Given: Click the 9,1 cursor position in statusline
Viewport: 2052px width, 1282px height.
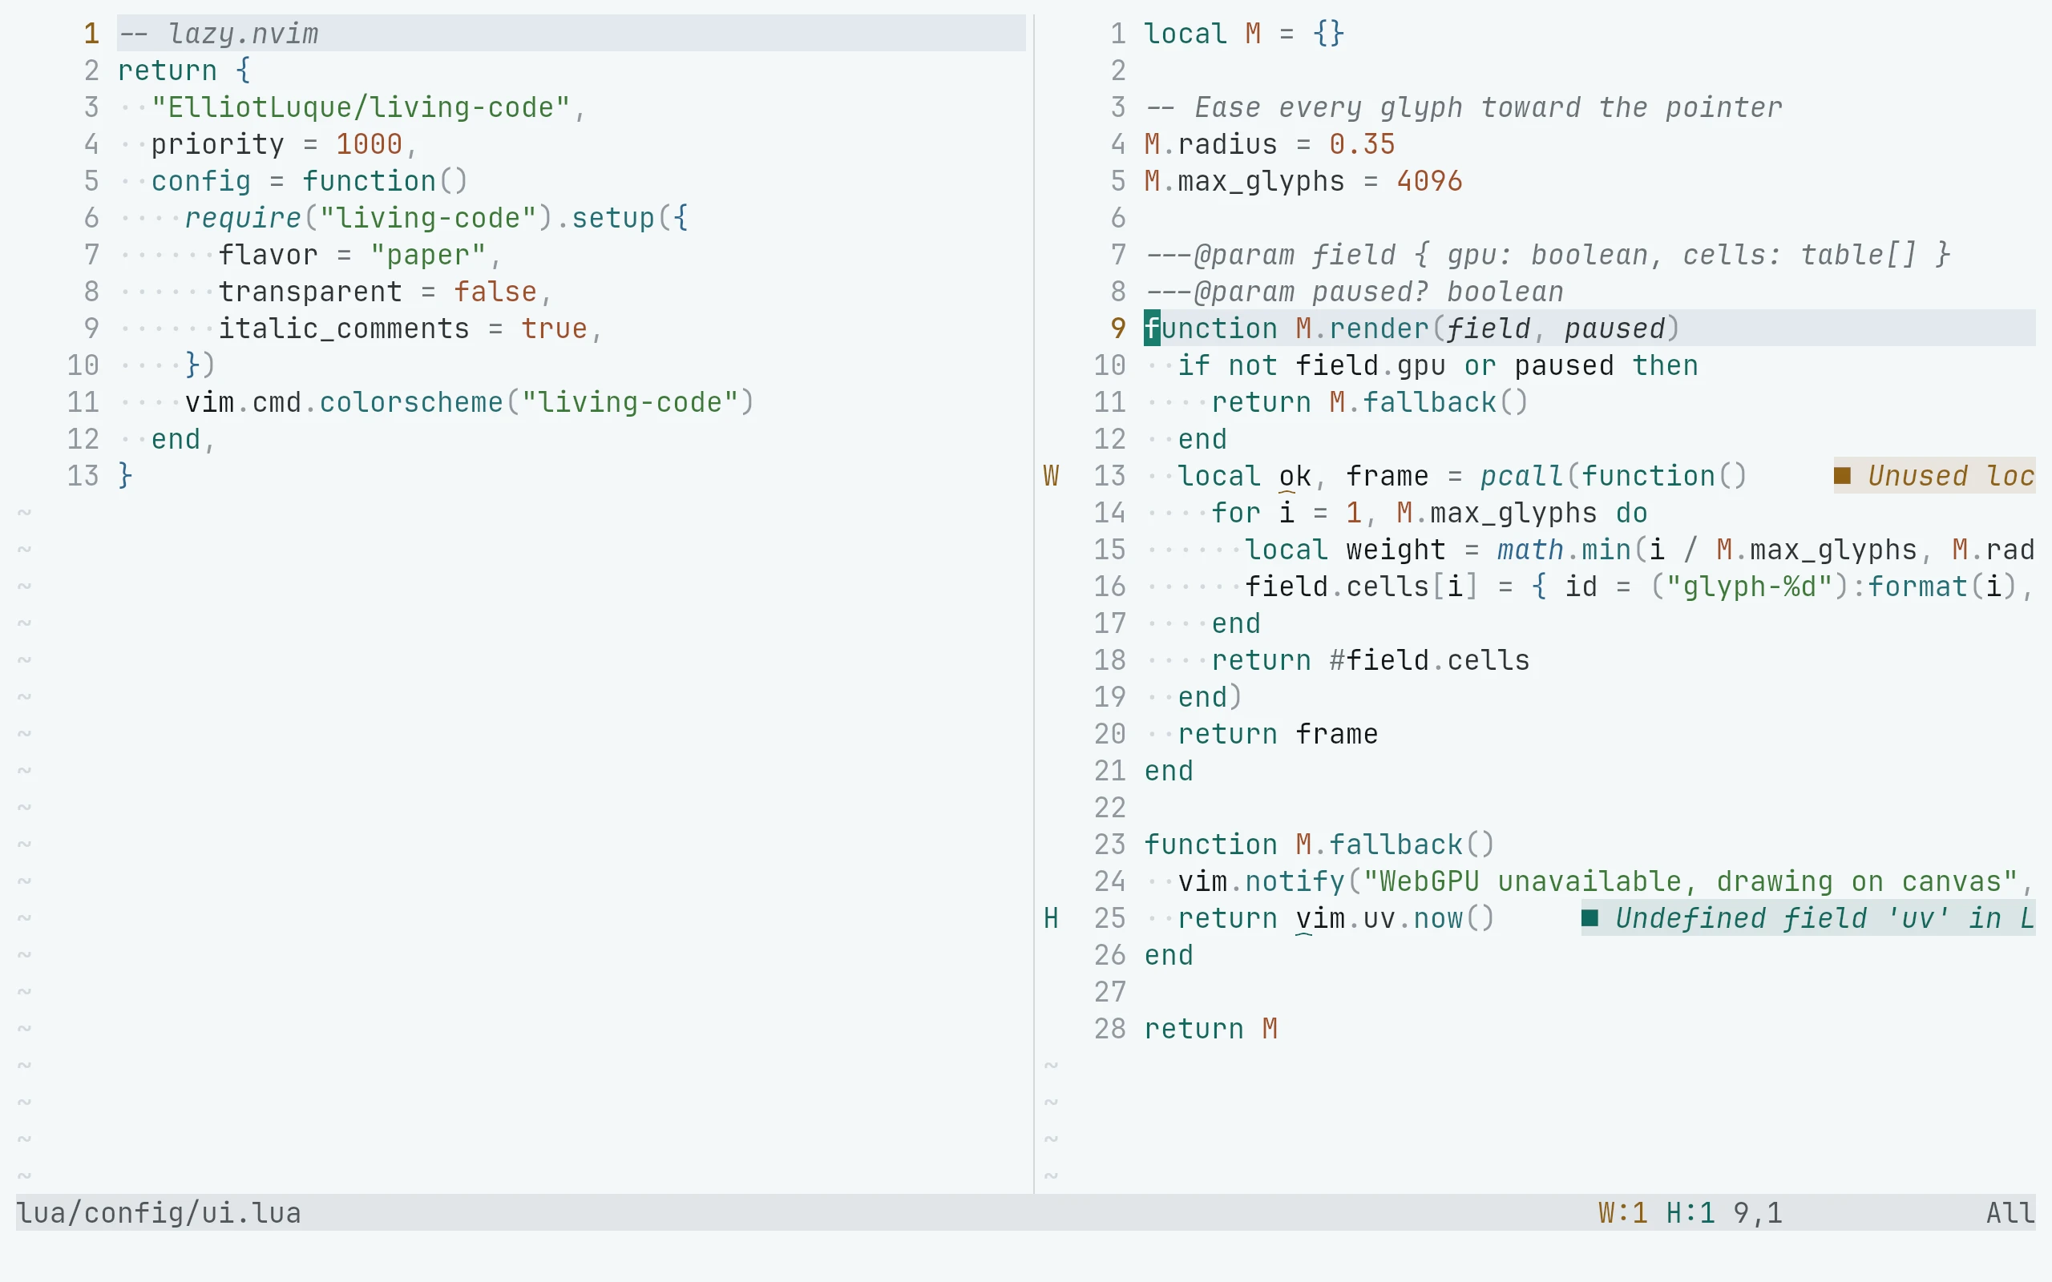Looking at the screenshot, I should 1758,1212.
